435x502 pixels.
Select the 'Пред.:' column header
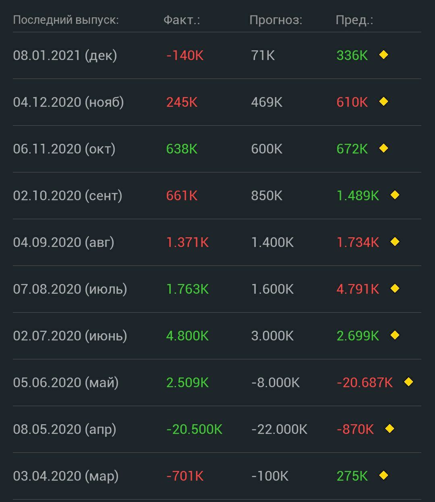click(354, 20)
